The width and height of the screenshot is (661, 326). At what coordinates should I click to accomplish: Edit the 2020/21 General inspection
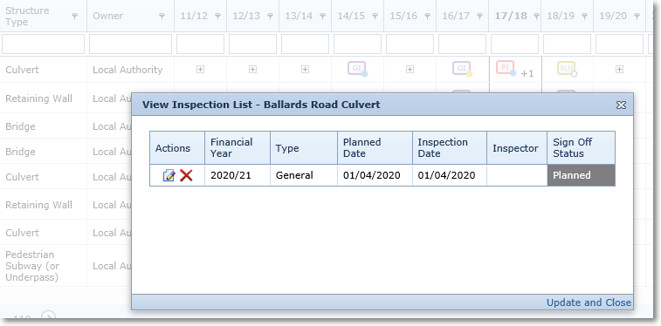[x=169, y=175]
